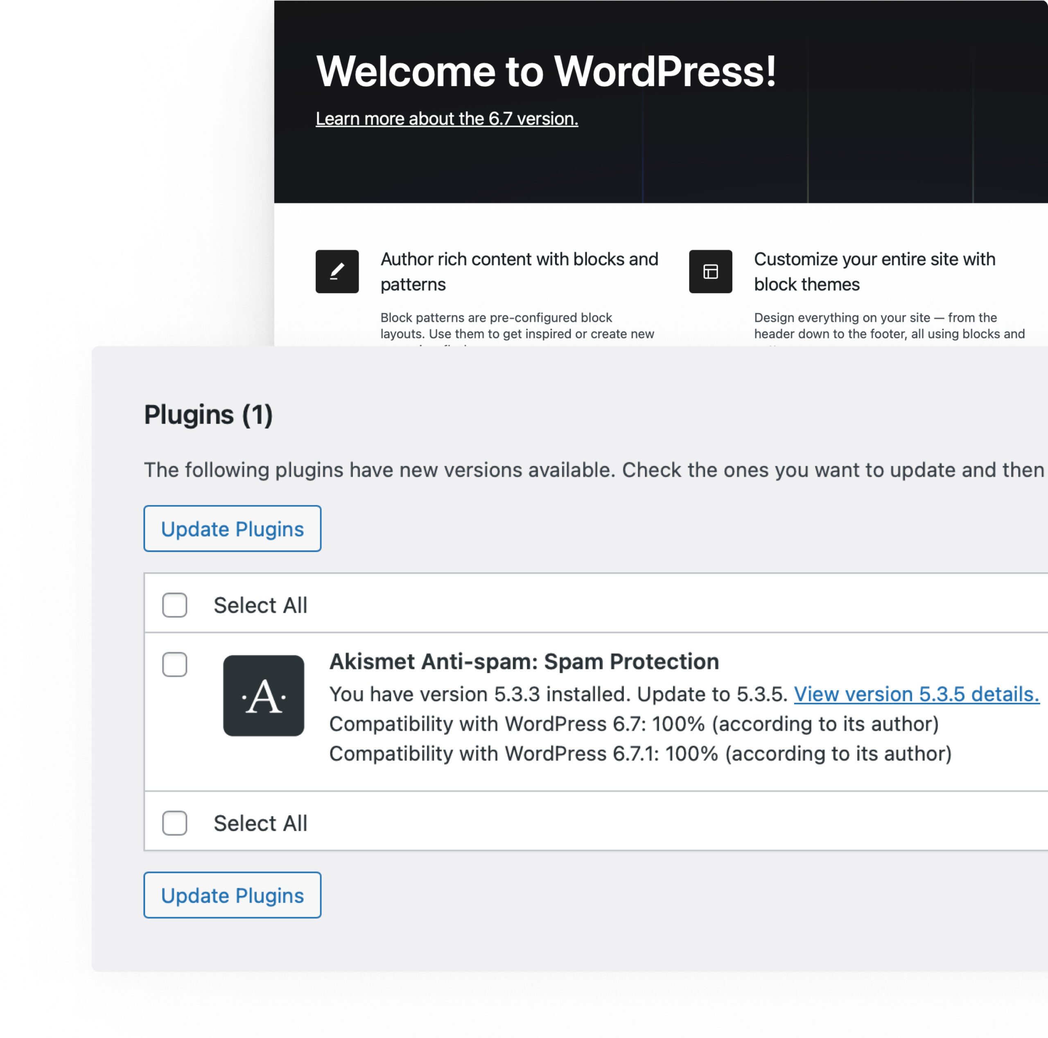This screenshot has width=1048, height=1038.
Task: Click 'Author rich content with blocks and patterns' heading
Action: pyautogui.click(x=519, y=272)
